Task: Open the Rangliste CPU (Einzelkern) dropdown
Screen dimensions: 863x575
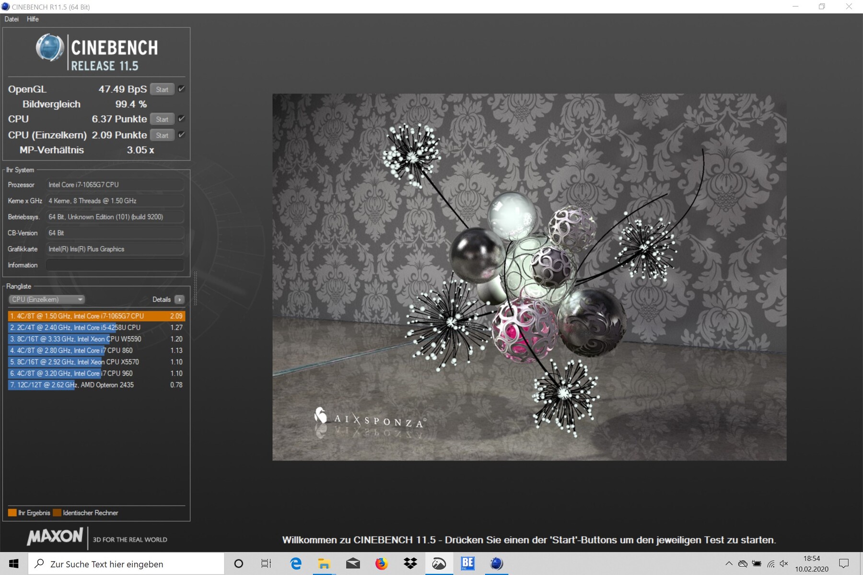Action: [x=47, y=299]
